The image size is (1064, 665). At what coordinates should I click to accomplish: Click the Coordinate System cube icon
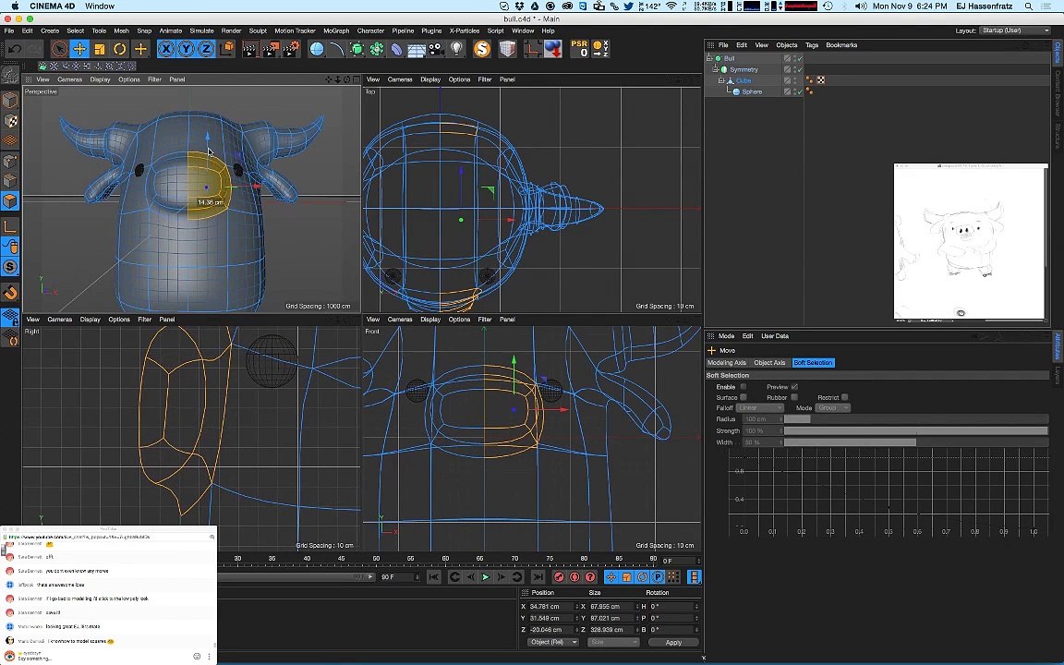click(x=226, y=49)
